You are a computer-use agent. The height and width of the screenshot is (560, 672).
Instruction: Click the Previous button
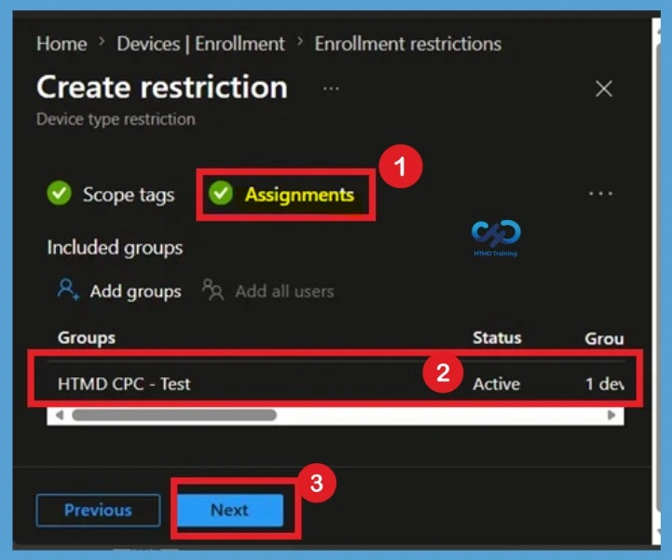(99, 510)
